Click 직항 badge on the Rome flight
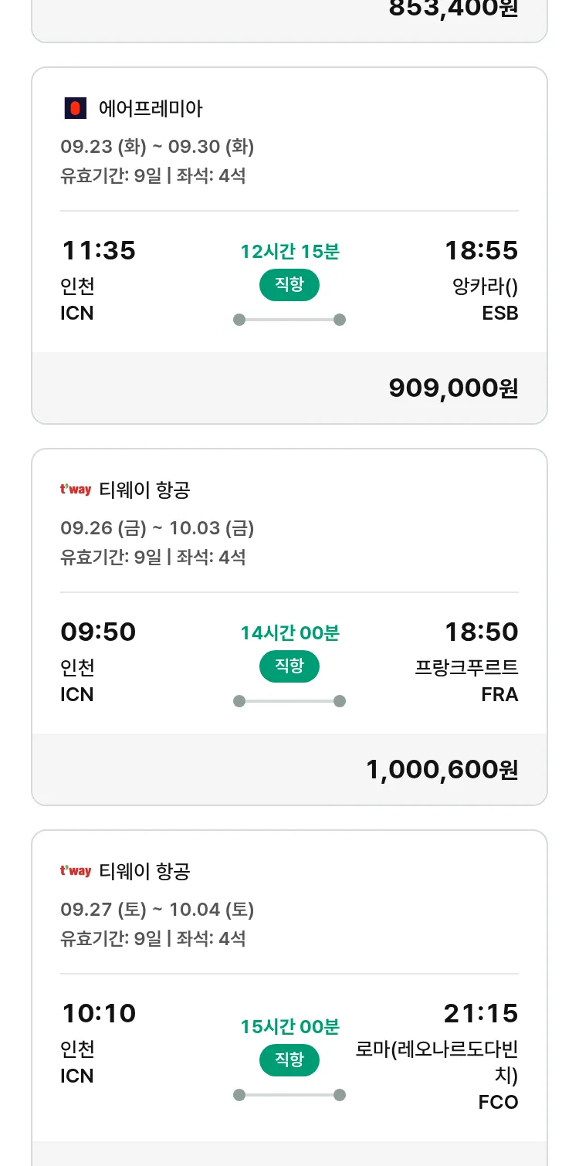The image size is (579, 1166). 289,1060
